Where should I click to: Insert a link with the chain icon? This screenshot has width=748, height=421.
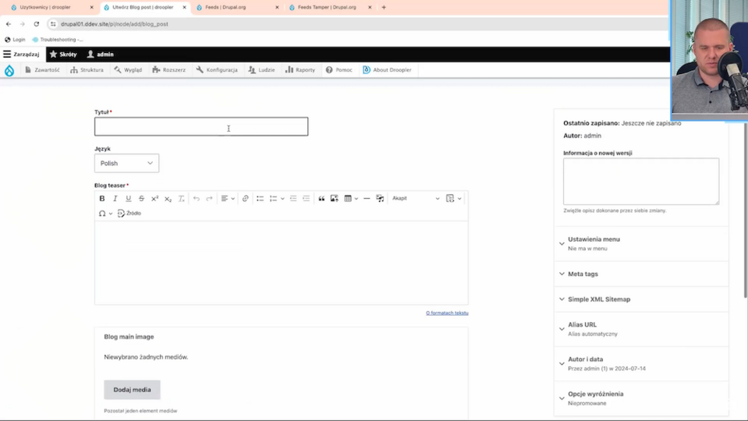point(245,198)
